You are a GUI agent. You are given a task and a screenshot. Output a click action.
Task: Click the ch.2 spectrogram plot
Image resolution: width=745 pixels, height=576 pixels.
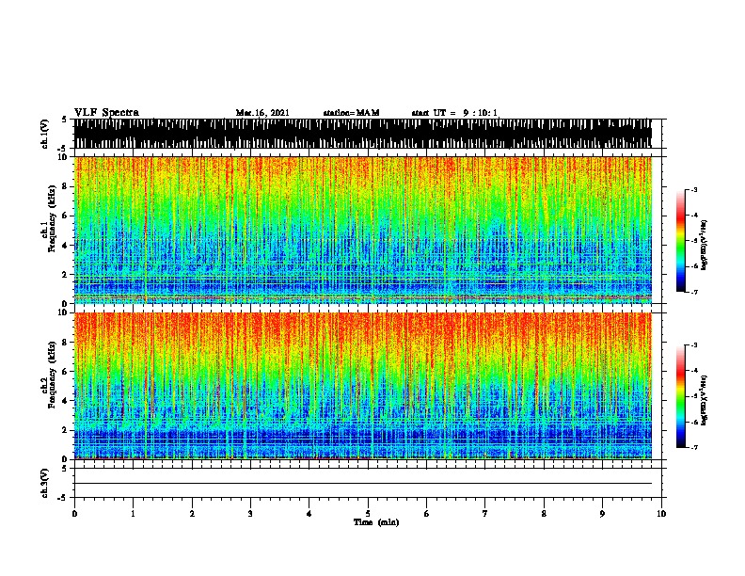pyautogui.click(x=363, y=386)
